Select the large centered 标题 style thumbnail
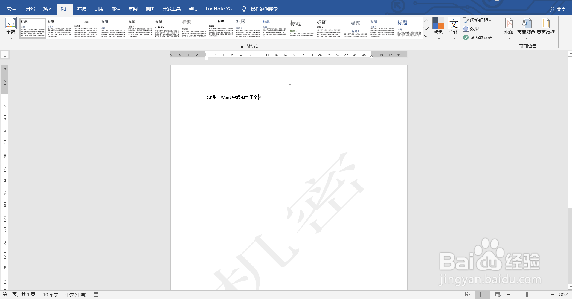 point(355,28)
